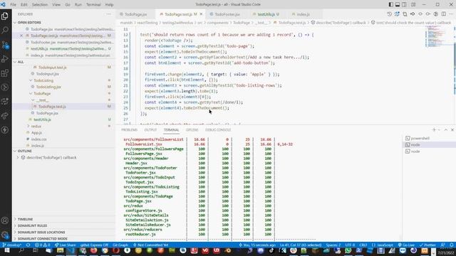This screenshot has height=256, width=456.
Task: Switch to the Output panel tab
Action: 150,129
